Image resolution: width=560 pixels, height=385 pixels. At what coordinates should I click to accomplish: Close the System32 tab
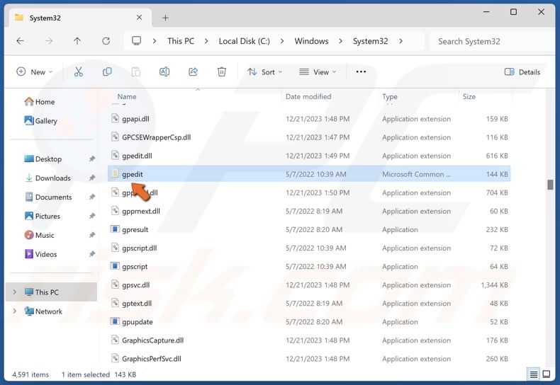click(139, 18)
